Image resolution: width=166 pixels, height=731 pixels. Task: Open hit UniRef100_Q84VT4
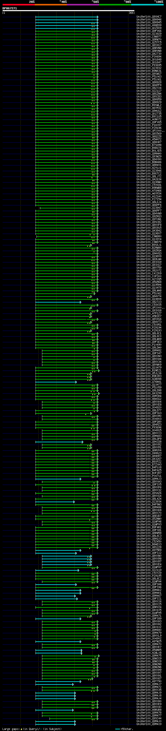tap(149, 296)
